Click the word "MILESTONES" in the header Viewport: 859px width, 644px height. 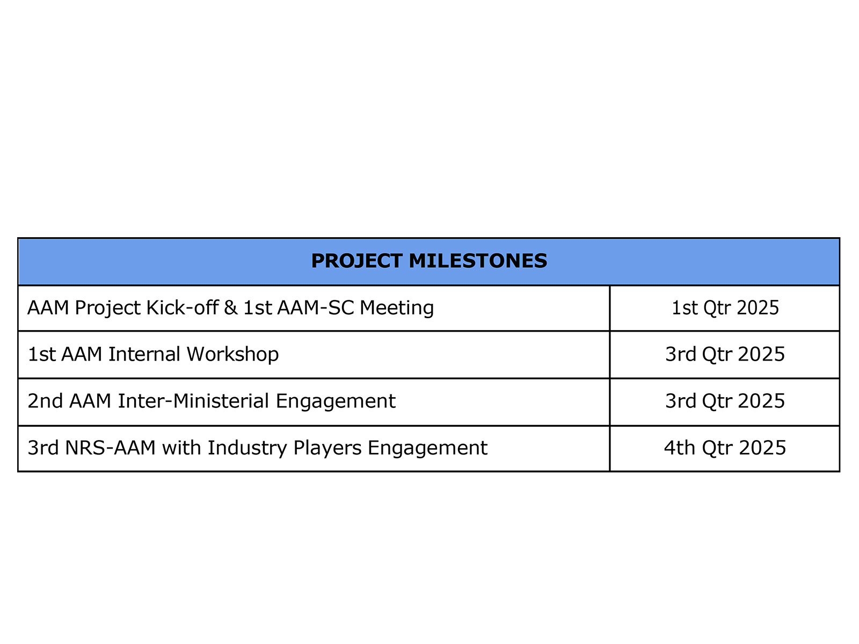coord(478,261)
